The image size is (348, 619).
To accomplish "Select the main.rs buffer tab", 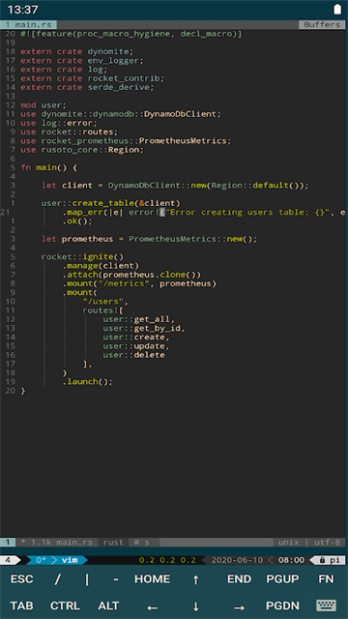I will click(x=28, y=24).
